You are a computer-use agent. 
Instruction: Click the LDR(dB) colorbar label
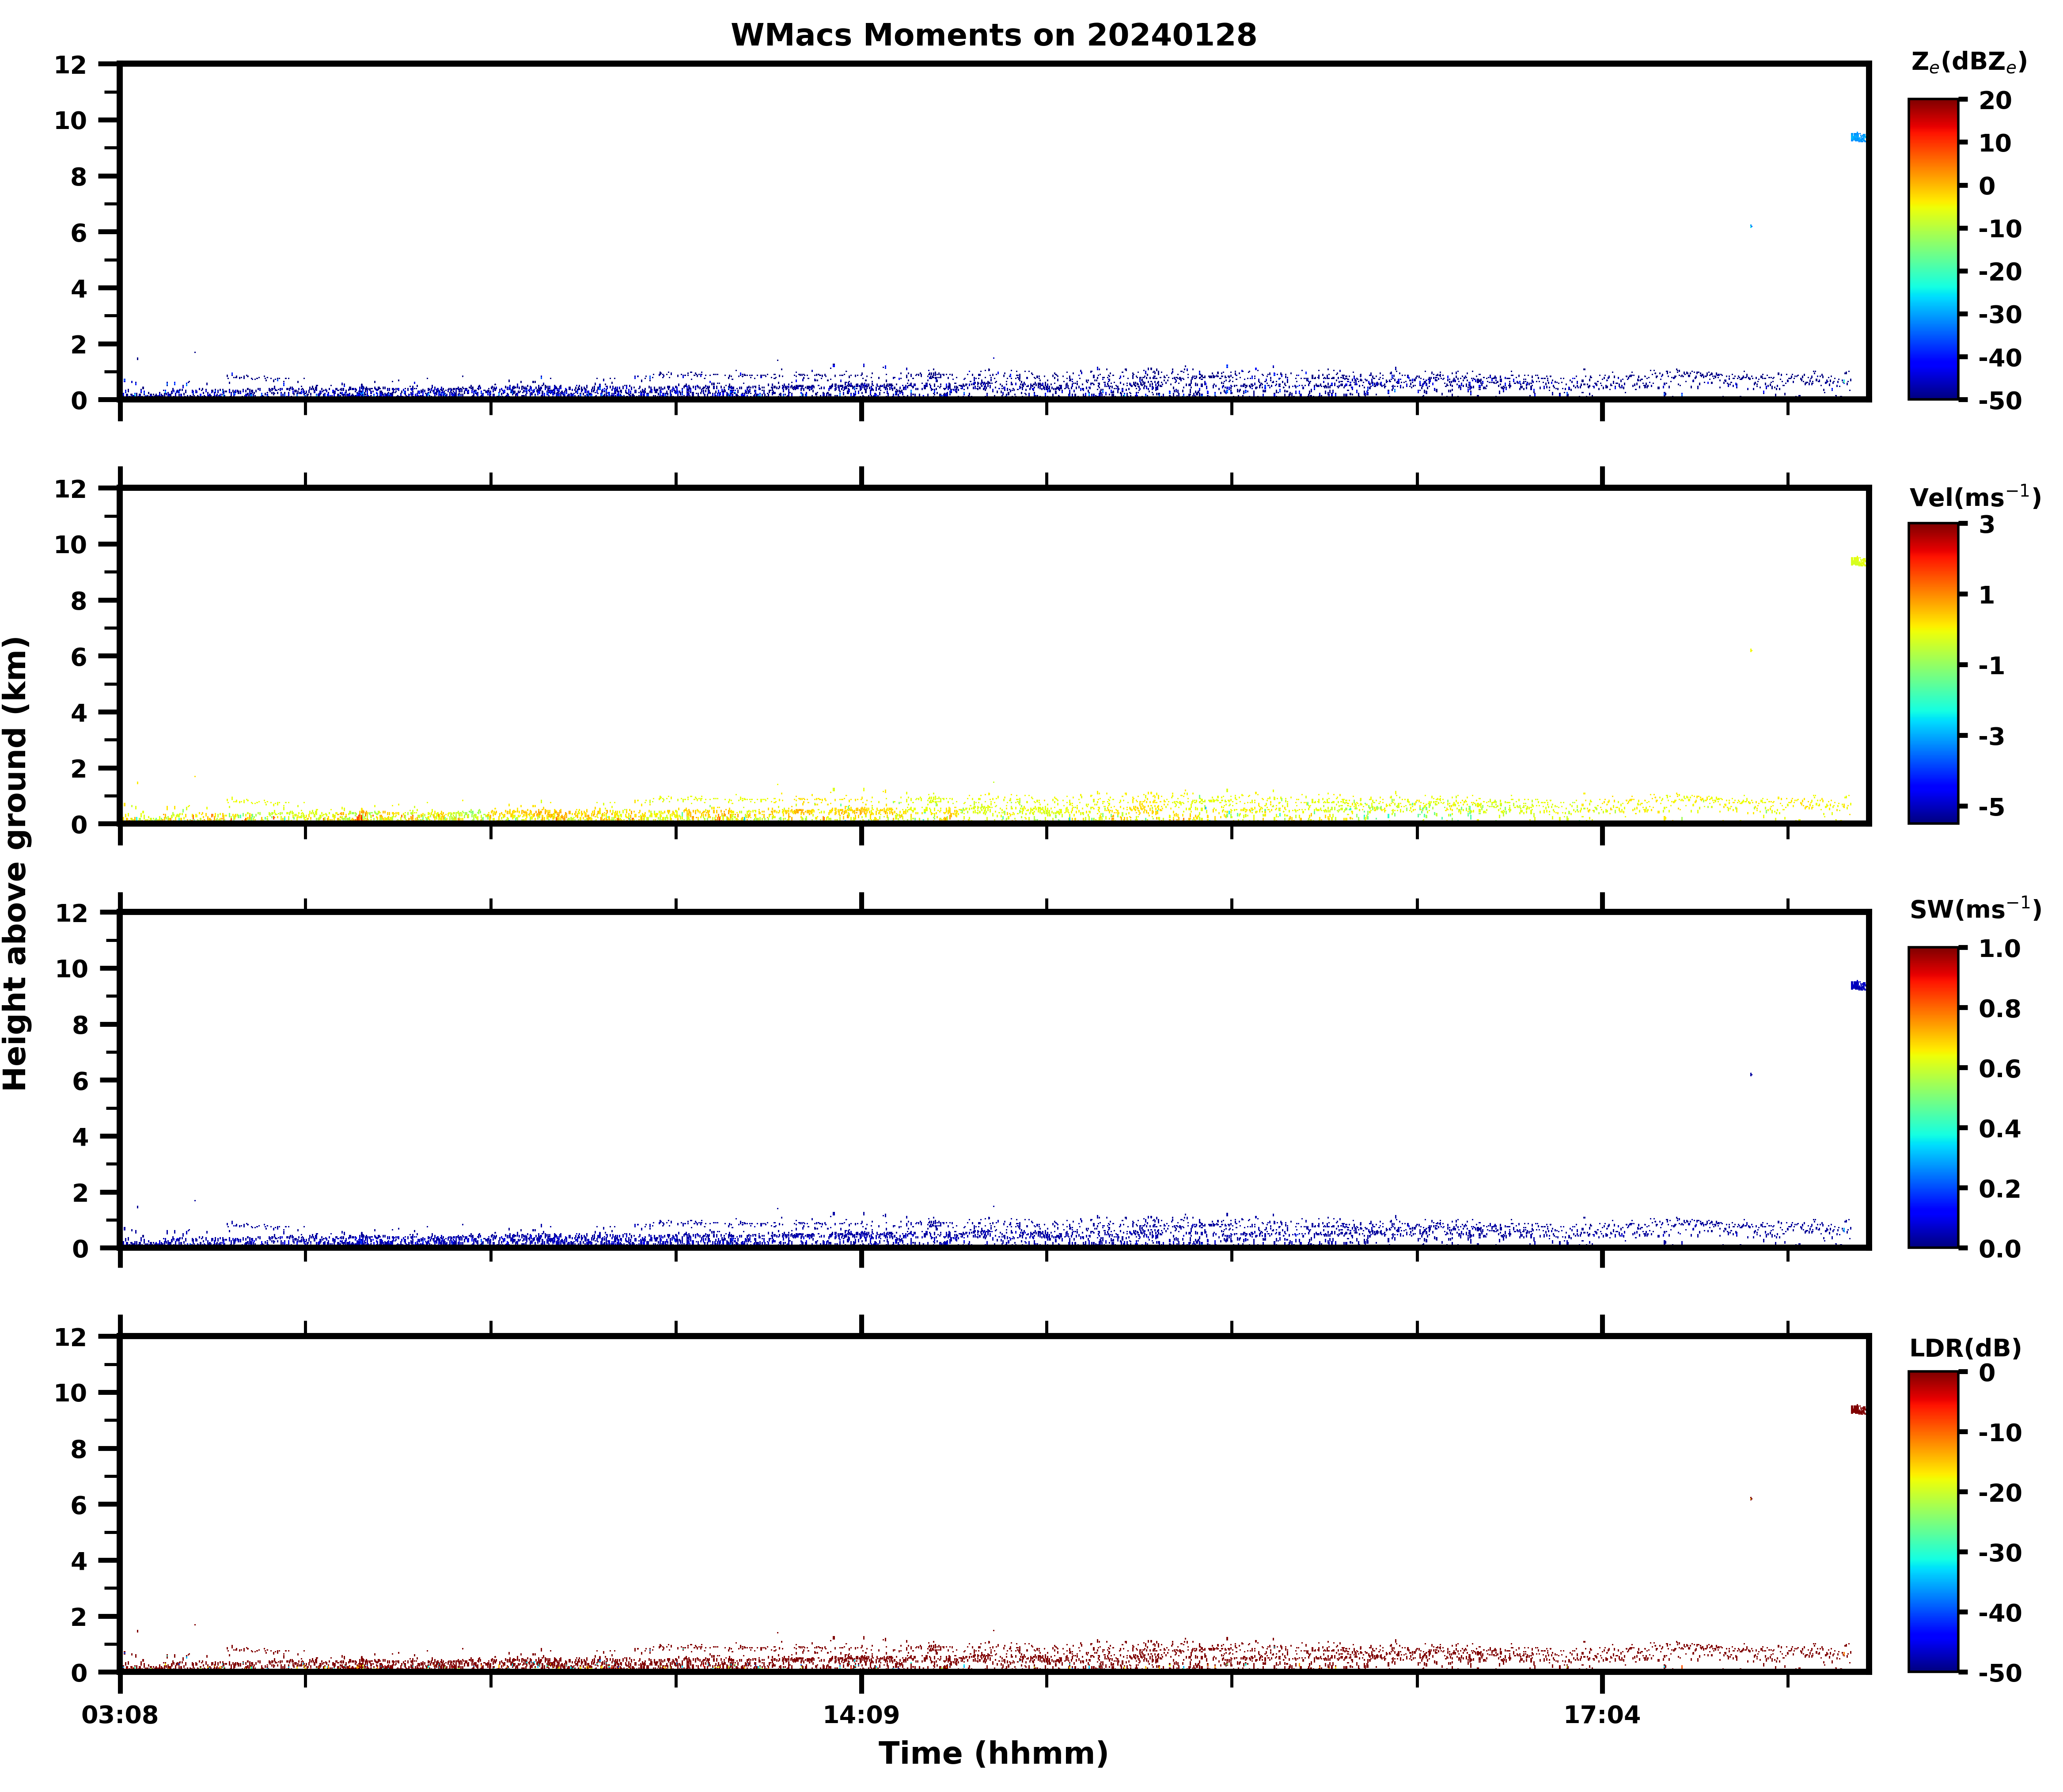[1965, 1348]
